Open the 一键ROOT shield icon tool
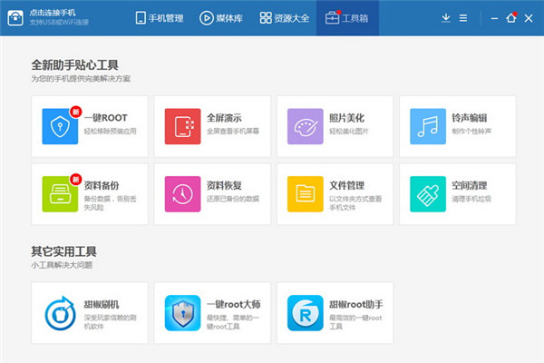 coord(60,126)
